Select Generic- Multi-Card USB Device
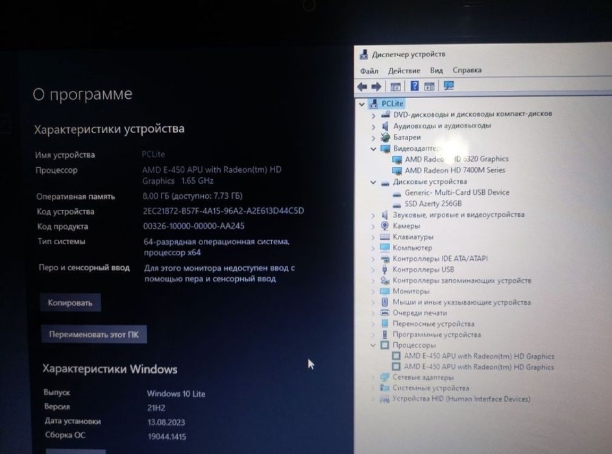The image size is (612, 454). pos(457,193)
